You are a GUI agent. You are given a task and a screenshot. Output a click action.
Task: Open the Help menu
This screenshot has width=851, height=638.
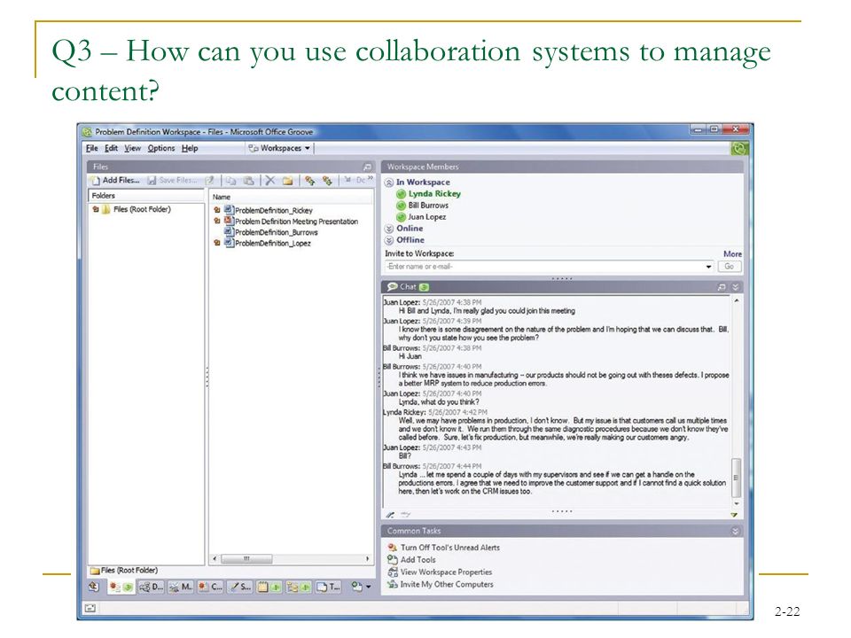click(190, 148)
